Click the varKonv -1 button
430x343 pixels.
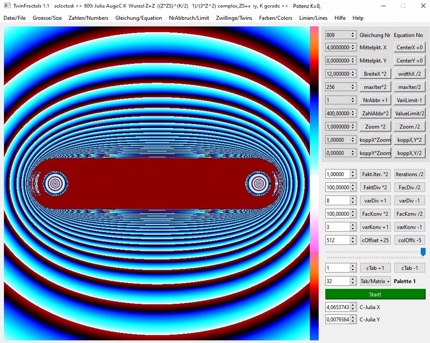pyautogui.click(x=410, y=227)
